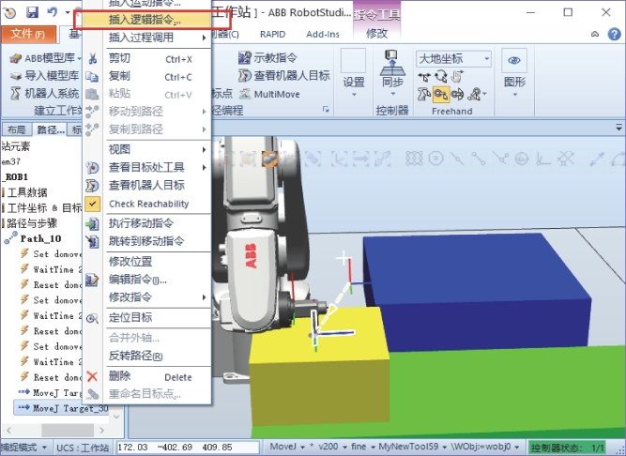Toggle the snap grid icon in viewport toolbar
This screenshot has height=456, width=626.
414,159
